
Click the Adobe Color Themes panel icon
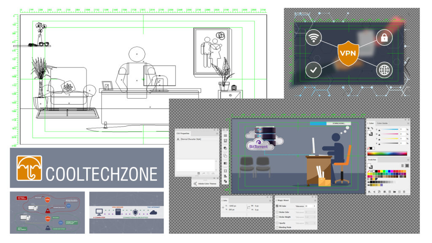195,184
